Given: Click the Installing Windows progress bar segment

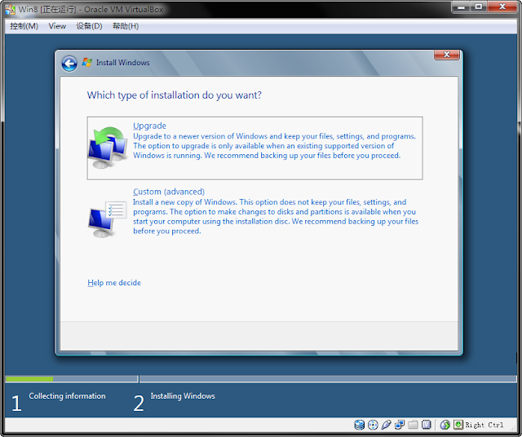Looking at the screenshot, I should [328, 379].
